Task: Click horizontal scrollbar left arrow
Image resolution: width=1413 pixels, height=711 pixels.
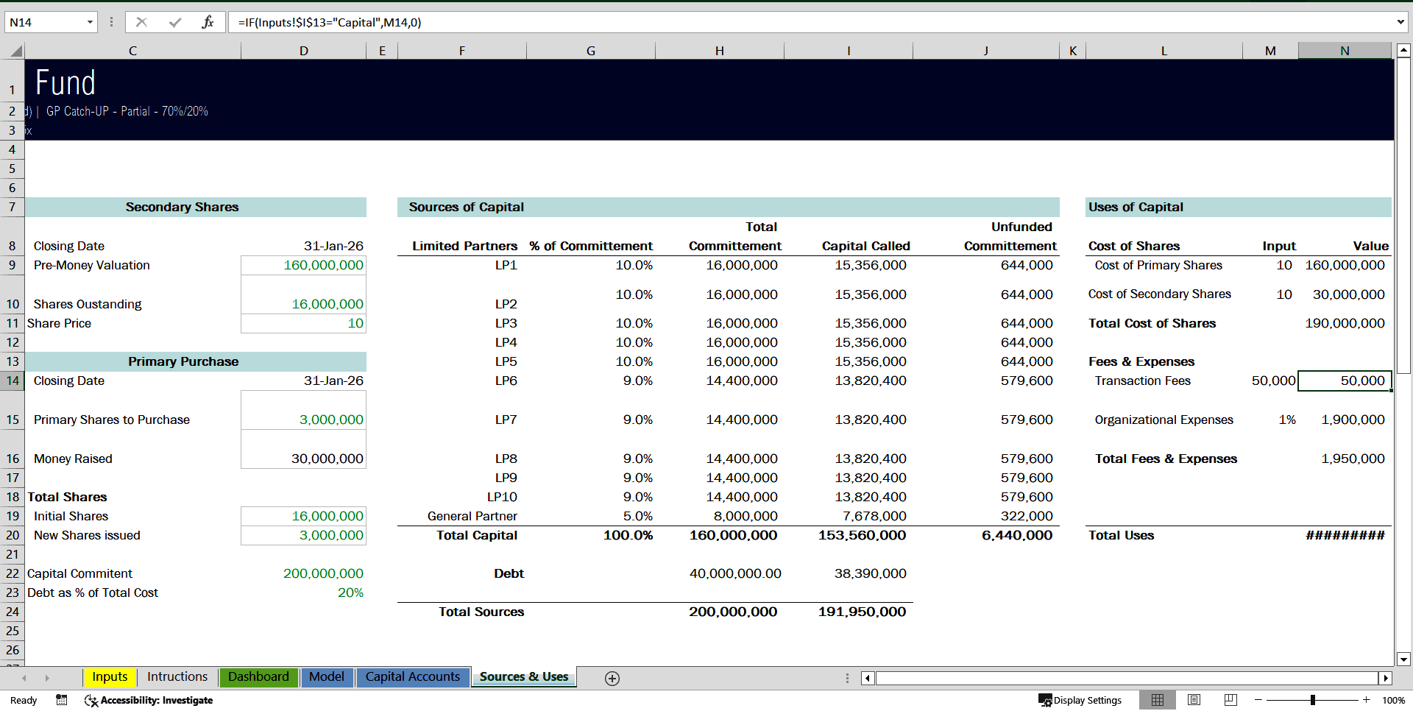Action: point(868,678)
